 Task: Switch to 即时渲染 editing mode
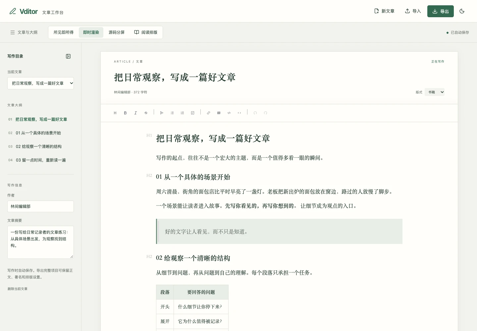91,32
